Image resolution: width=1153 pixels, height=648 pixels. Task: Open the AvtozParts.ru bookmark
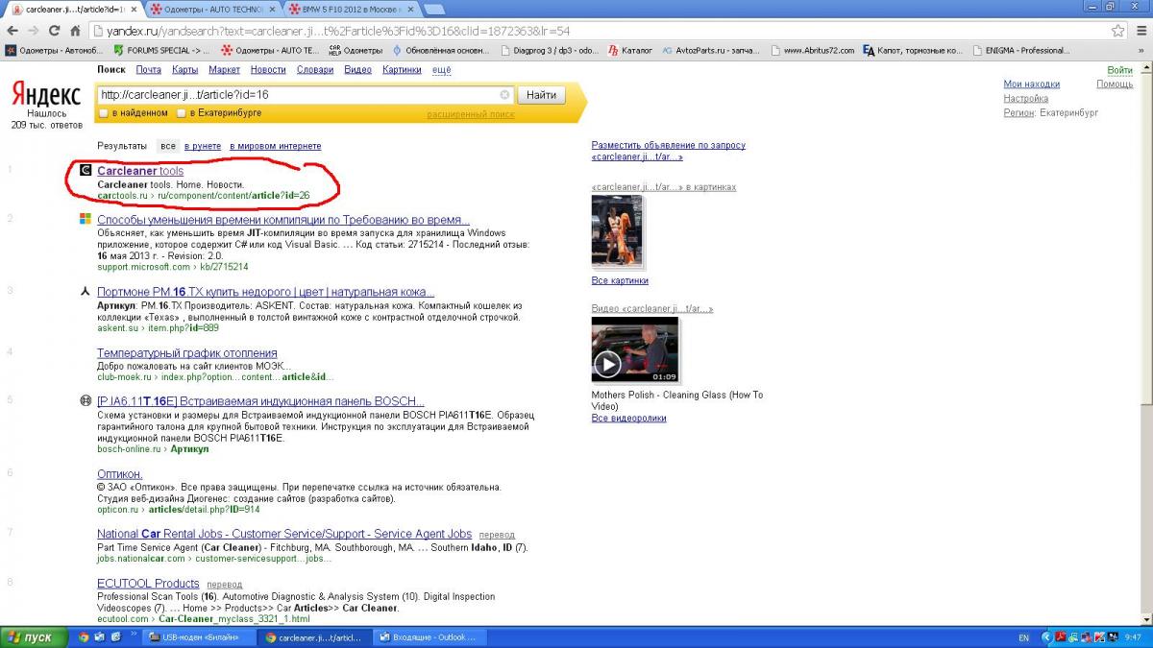click(710, 50)
